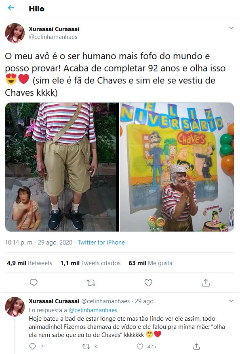Like the main tweet with heart
Image resolution: width=240 pixels, height=354 pixels.
(x=148, y=283)
